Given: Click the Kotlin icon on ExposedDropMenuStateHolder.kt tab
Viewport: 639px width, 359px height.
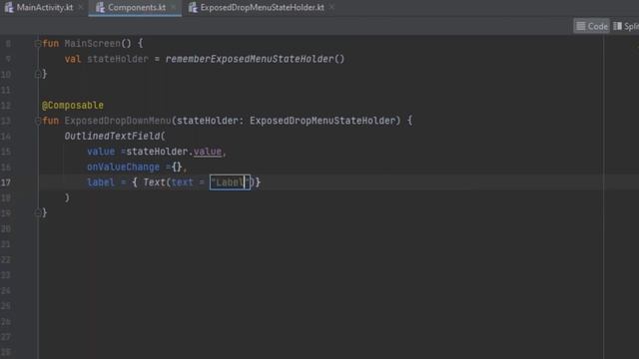Looking at the screenshot, I should (193, 7).
